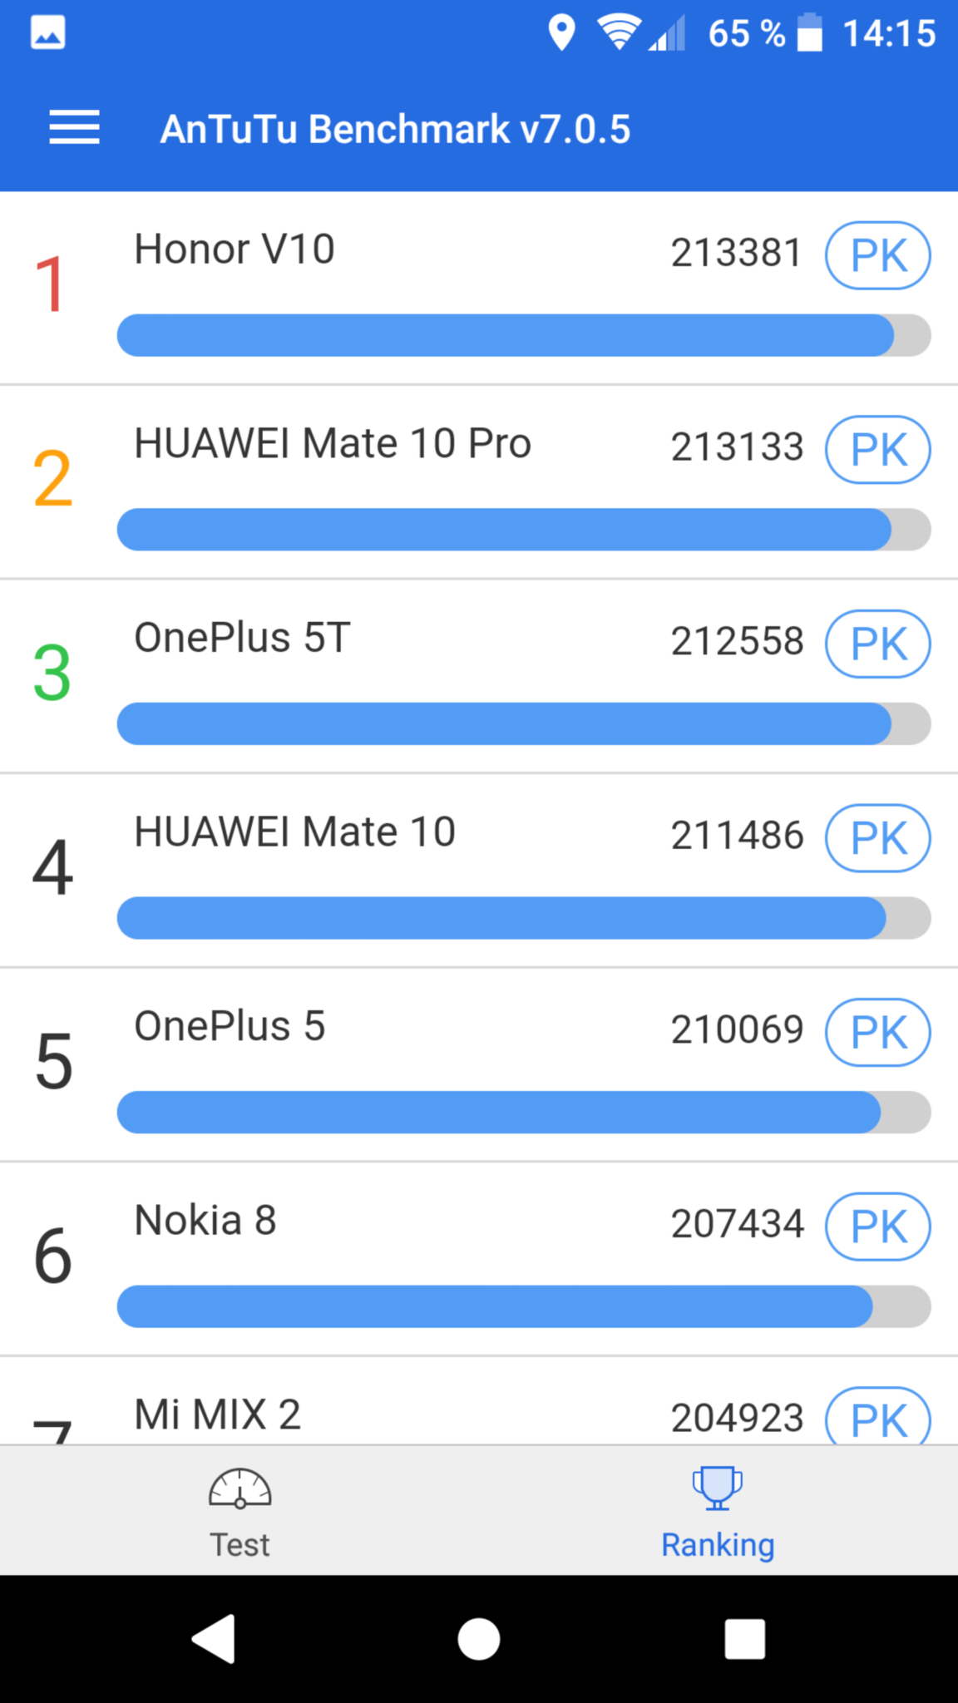Image resolution: width=958 pixels, height=1703 pixels.
Task: Open recent apps square button
Action: [744, 1639]
